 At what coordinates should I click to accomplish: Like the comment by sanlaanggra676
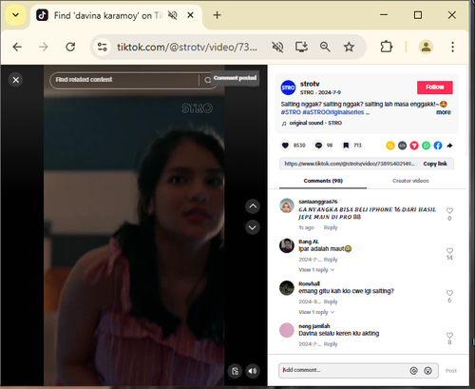[x=449, y=210]
